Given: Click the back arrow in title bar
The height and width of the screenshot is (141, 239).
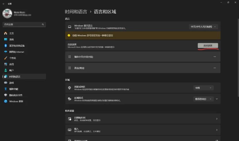Looking at the screenshot, I should pyautogui.click(x=4, y=4).
